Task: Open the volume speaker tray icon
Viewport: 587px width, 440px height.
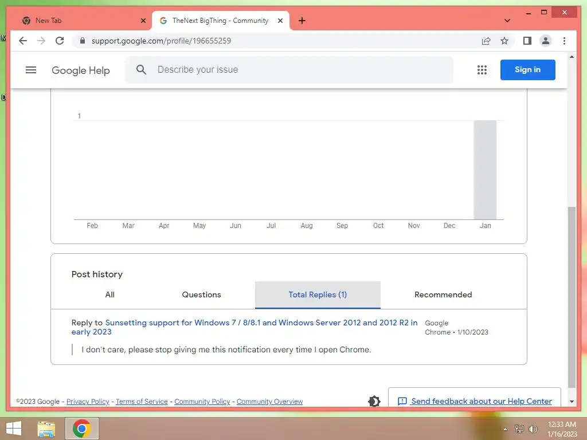Action: 533,429
